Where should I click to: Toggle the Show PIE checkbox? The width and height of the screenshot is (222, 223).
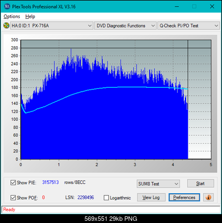[x=13, y=183]
